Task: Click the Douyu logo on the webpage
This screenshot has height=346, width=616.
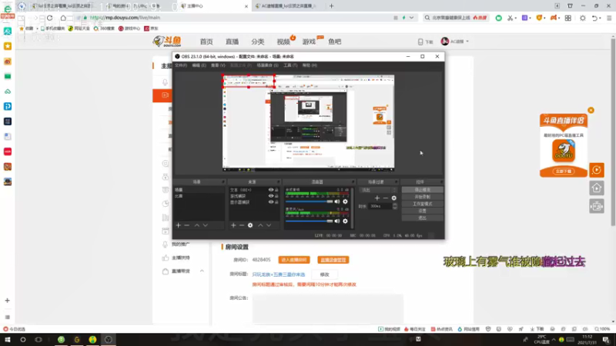Action: 167,42
